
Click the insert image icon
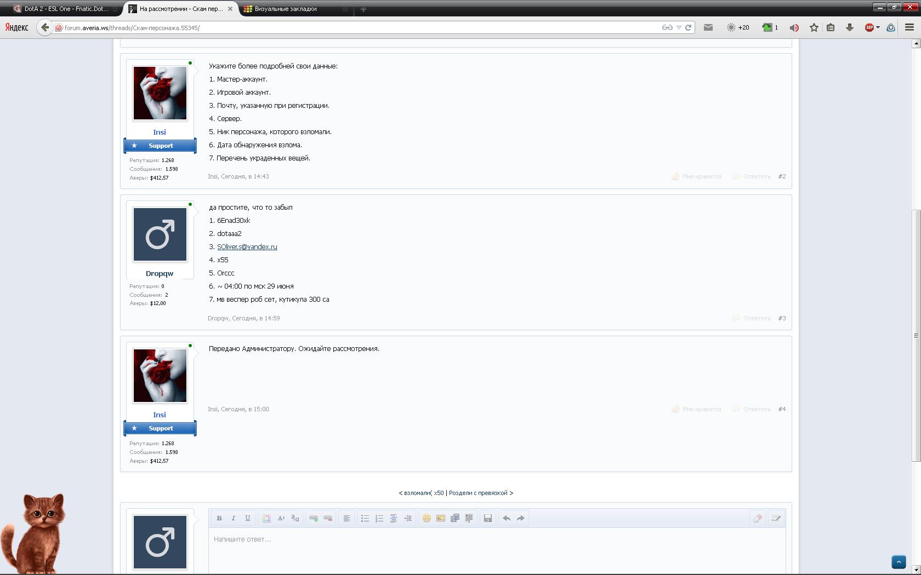[x=441, y=518]
